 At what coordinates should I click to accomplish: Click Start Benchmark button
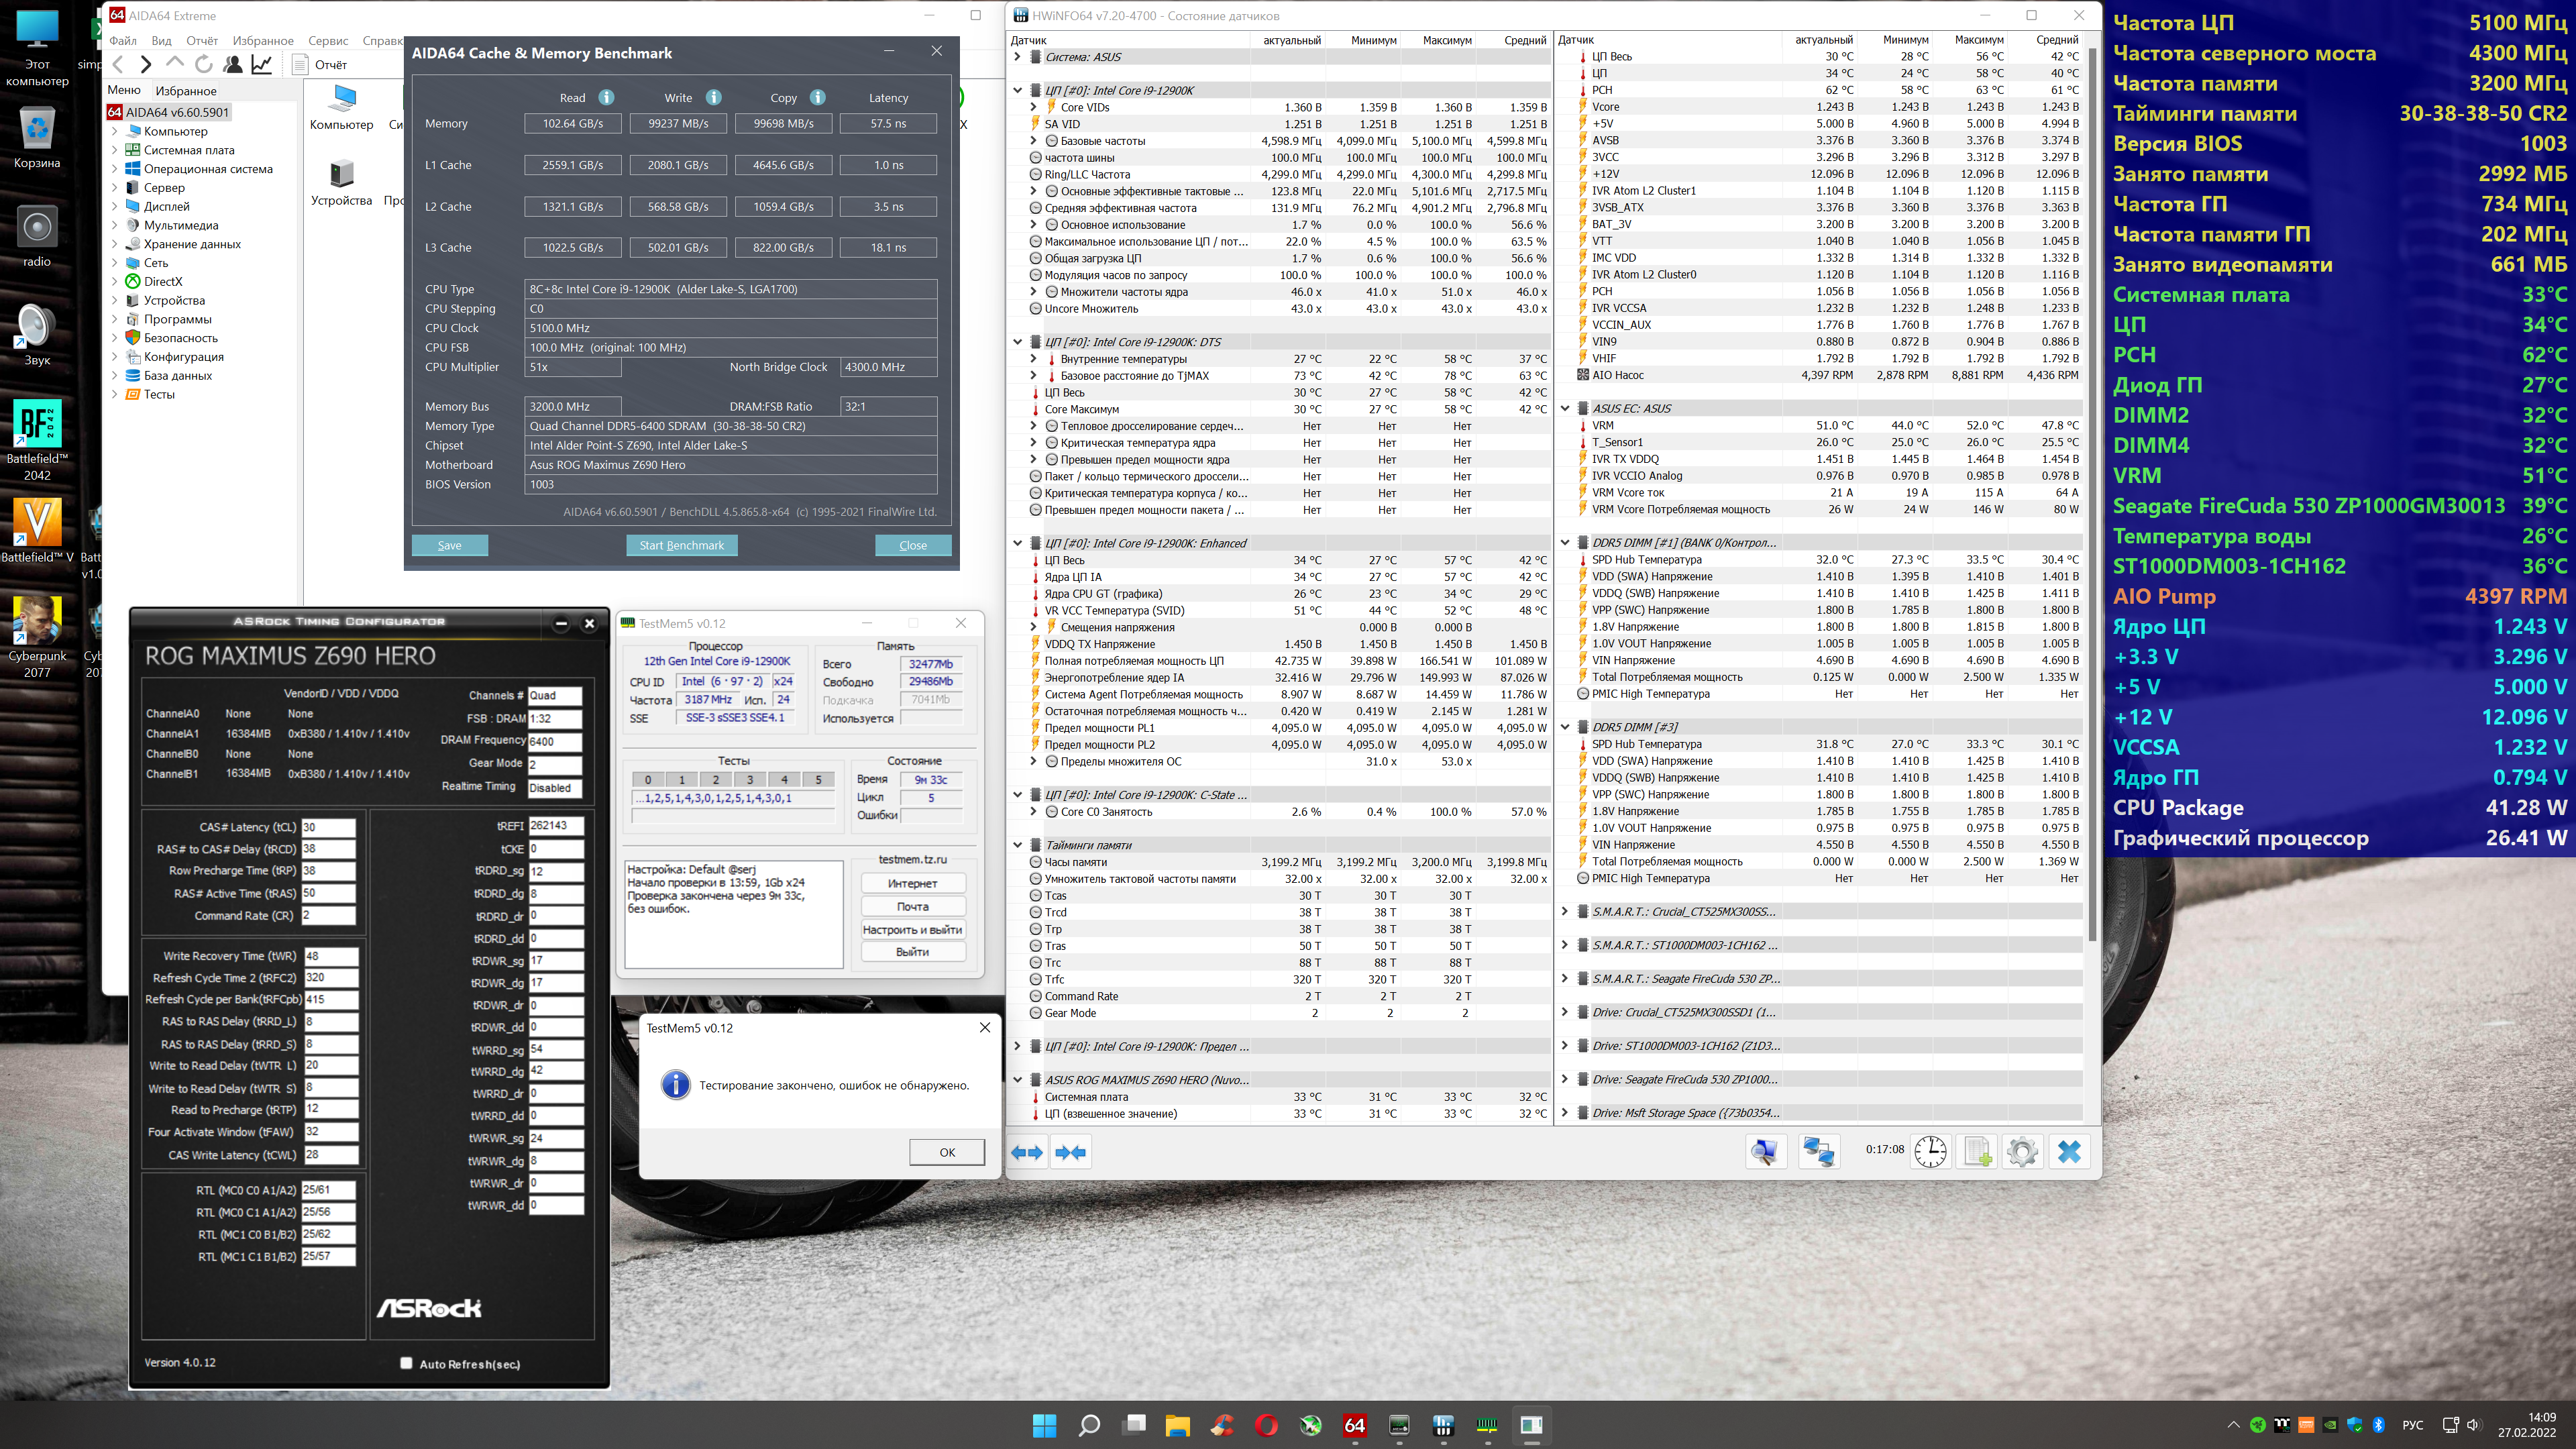click(681, 545)
